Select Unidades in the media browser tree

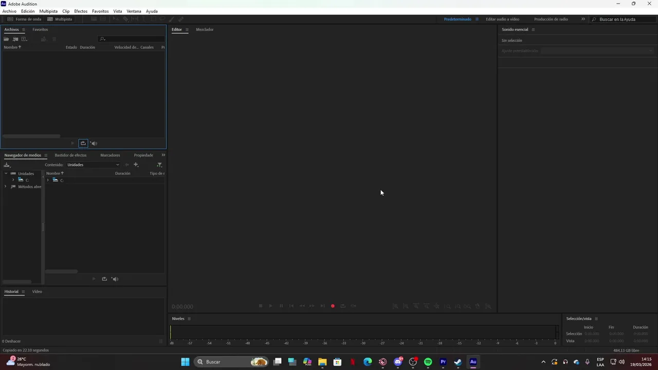[x=26, y=174]
